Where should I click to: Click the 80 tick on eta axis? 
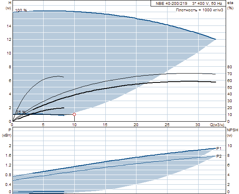(230, 67)
